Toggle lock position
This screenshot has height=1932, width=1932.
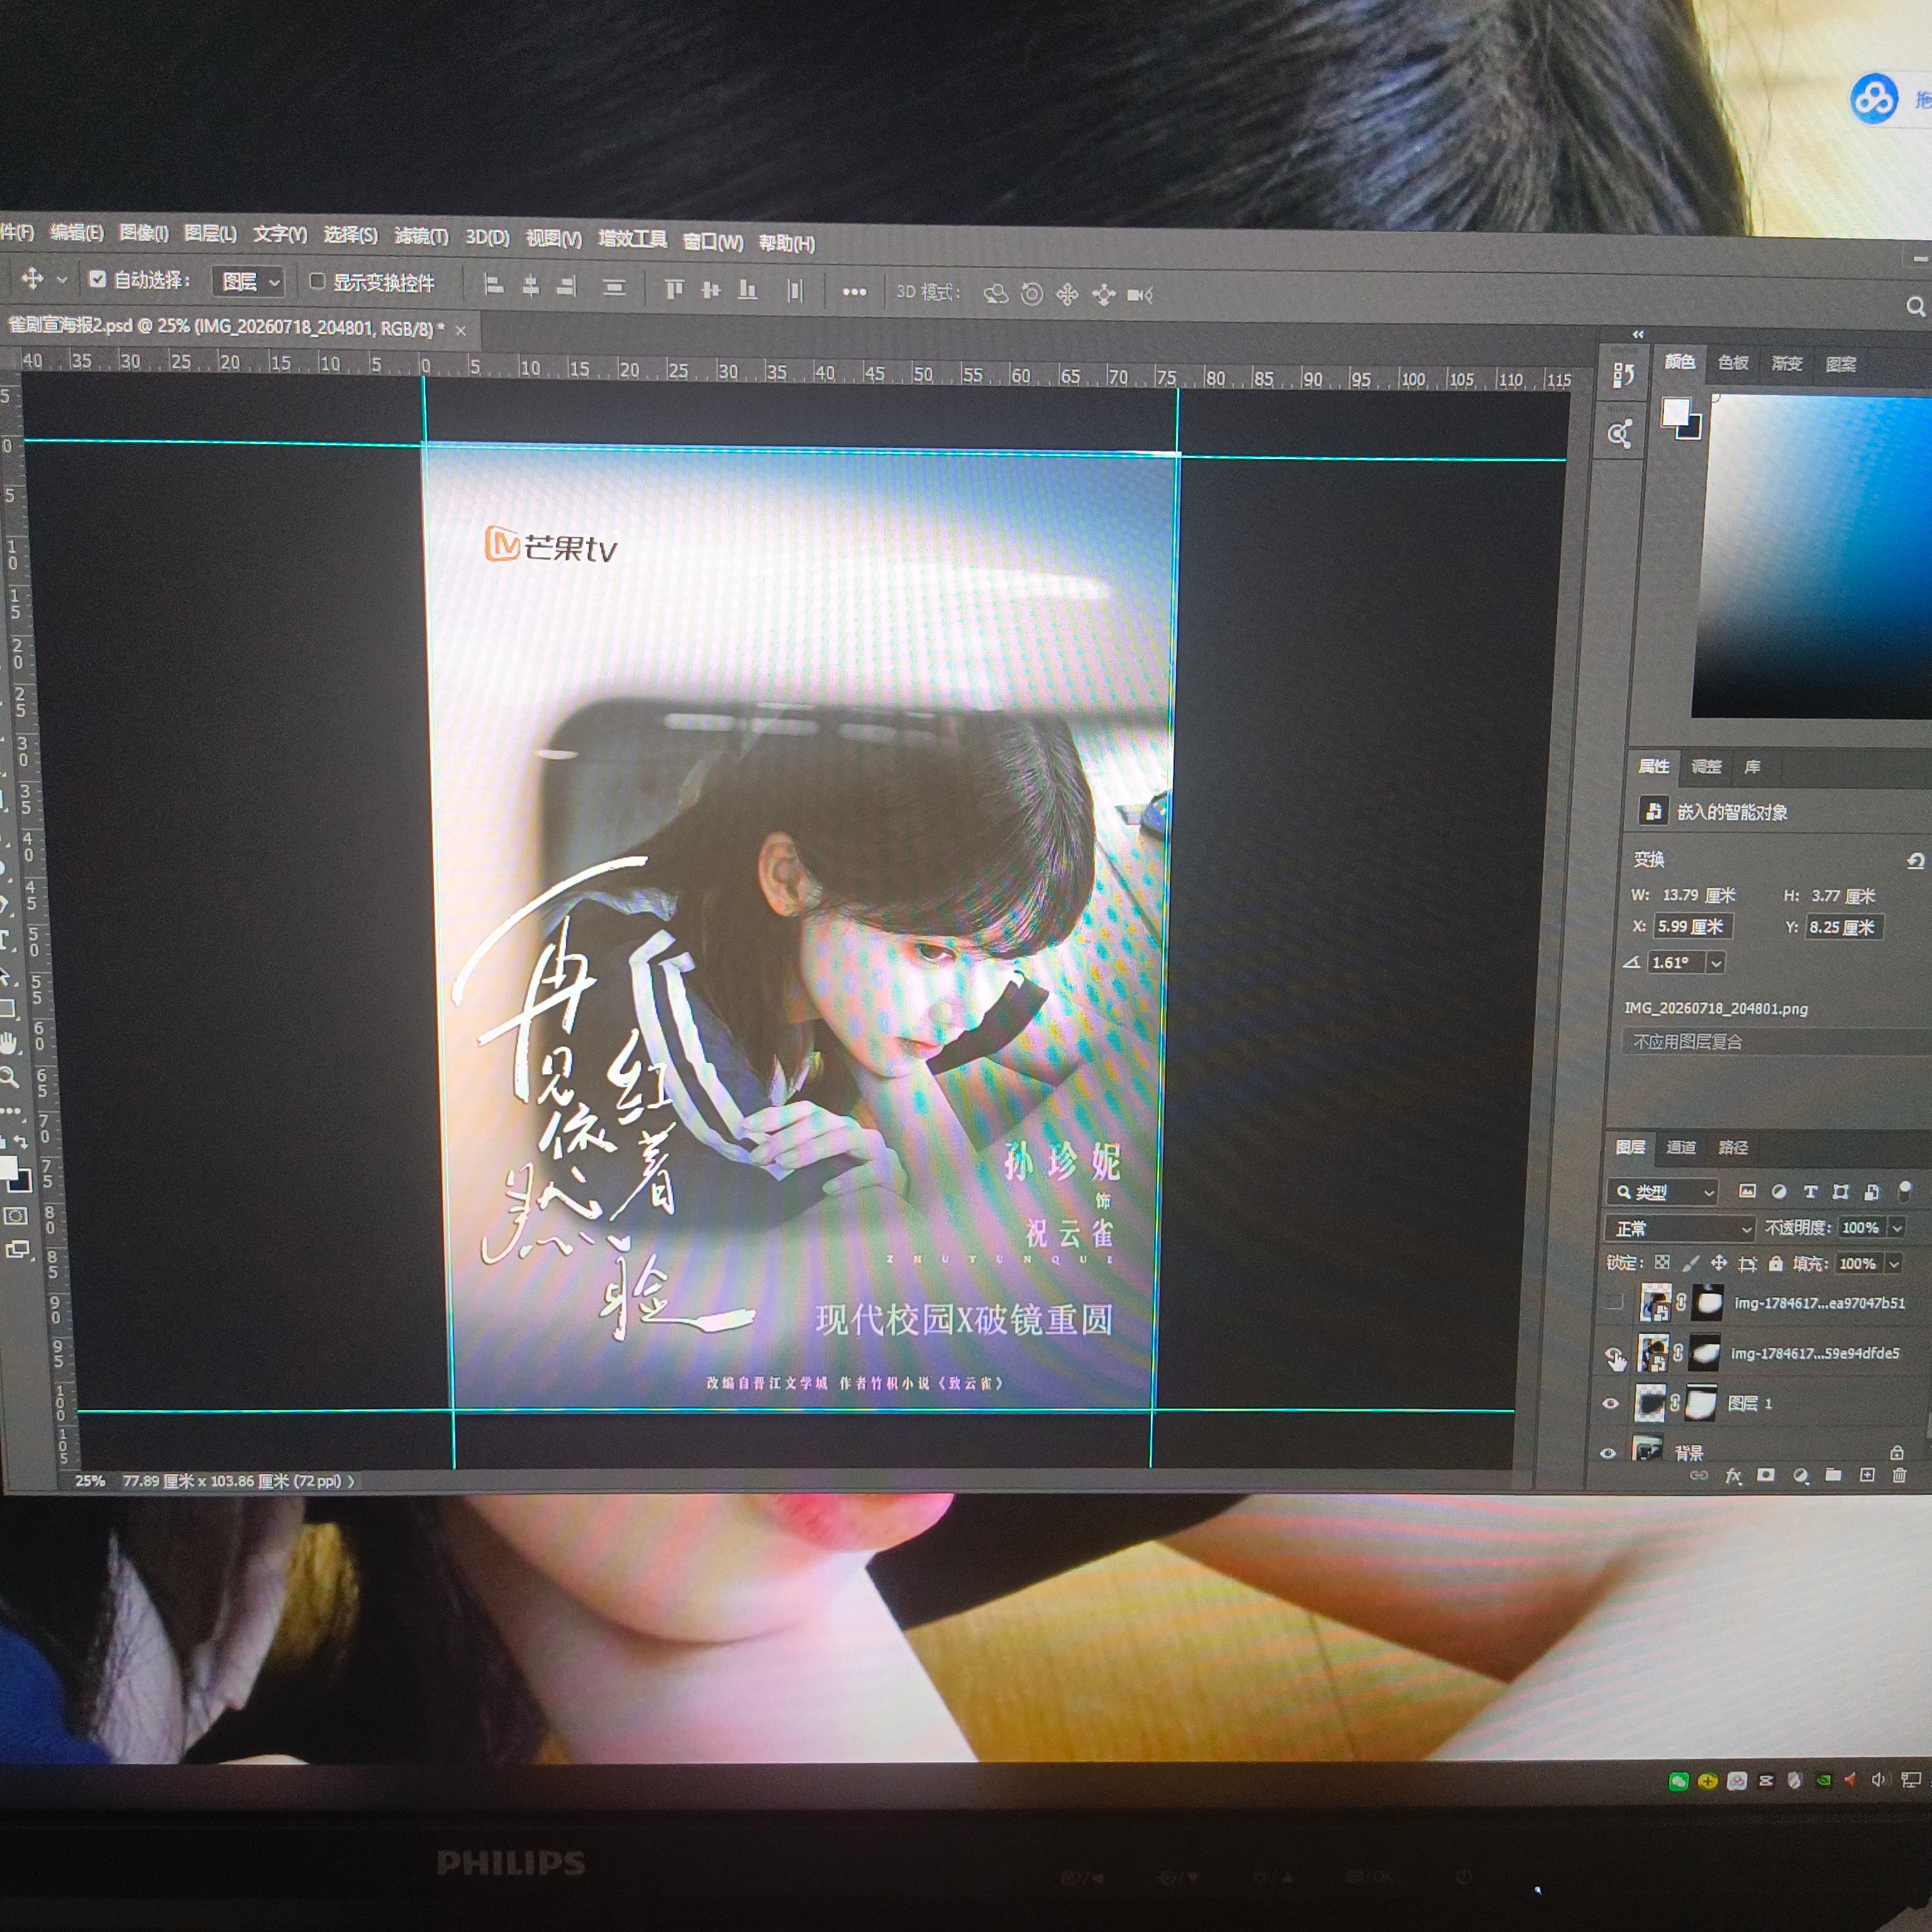click(x=1719, y=1263)
